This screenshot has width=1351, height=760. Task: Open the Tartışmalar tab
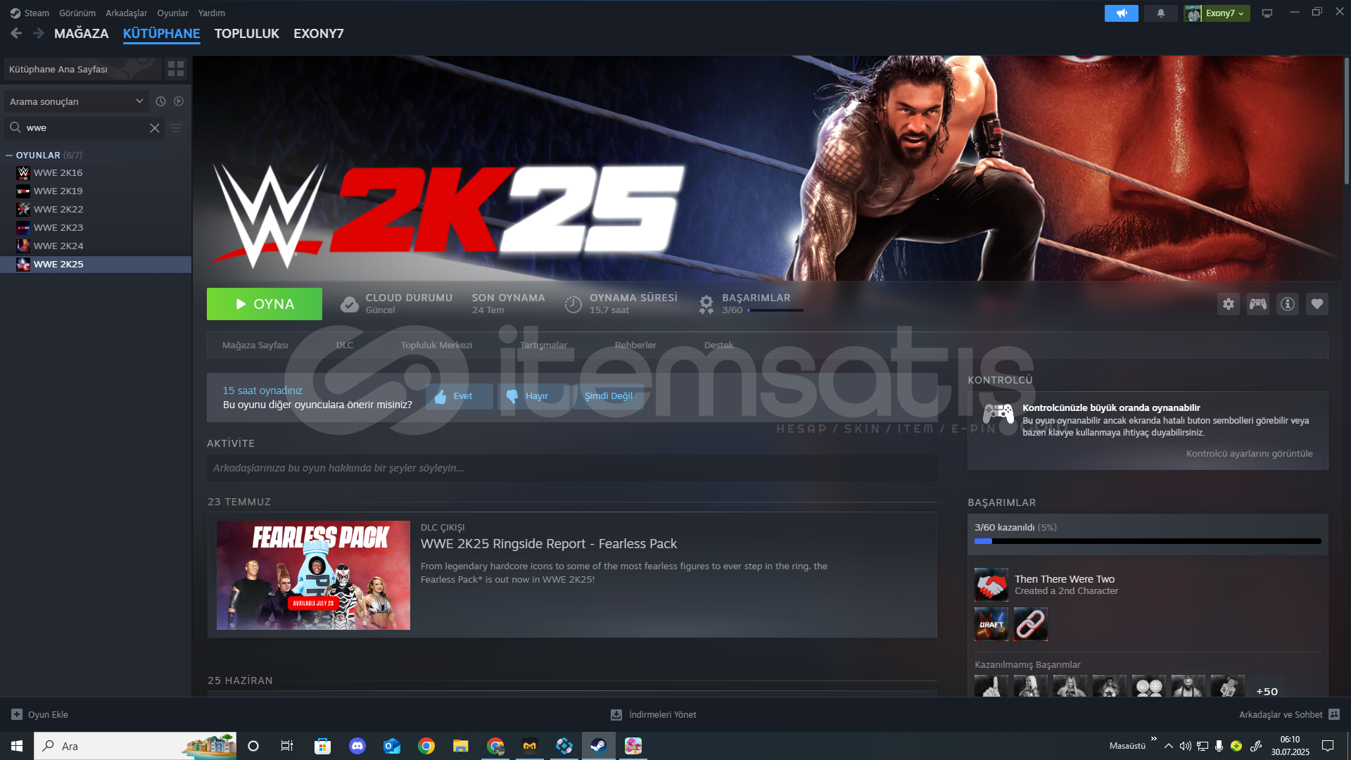pos(544,345)
